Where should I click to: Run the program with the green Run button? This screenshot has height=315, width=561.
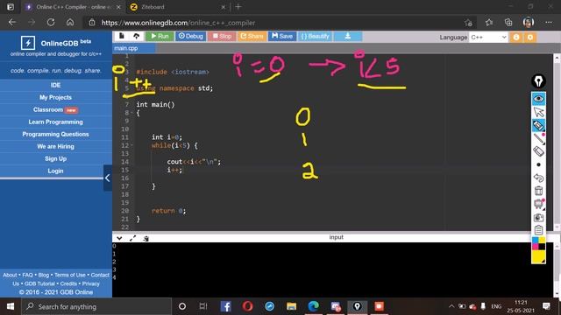160,36
